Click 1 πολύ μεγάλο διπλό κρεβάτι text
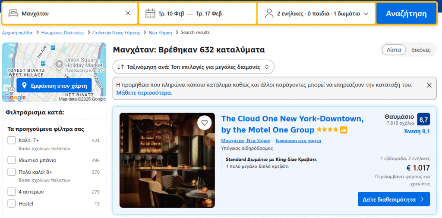The height and width of the screenshot is (218, 442). [x=257, y=166]
